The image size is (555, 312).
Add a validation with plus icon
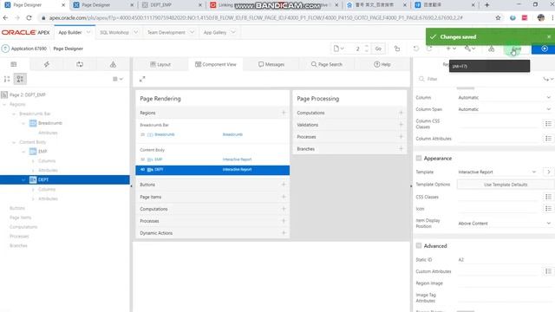point(401,125)
